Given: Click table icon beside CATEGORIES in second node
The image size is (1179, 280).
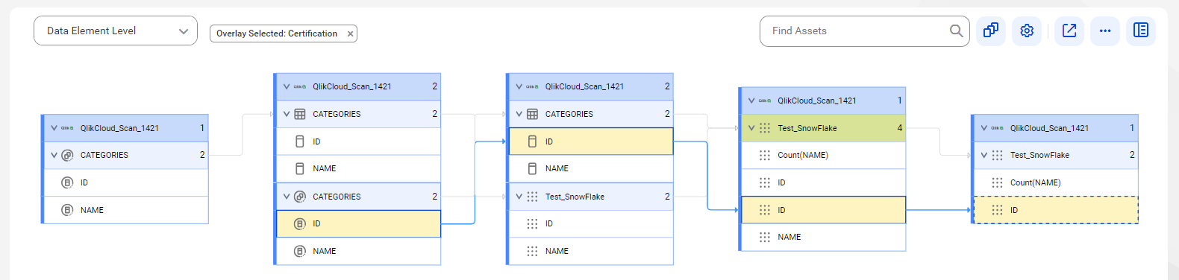Looking at the screenshot, I should (x=300, y=114).
